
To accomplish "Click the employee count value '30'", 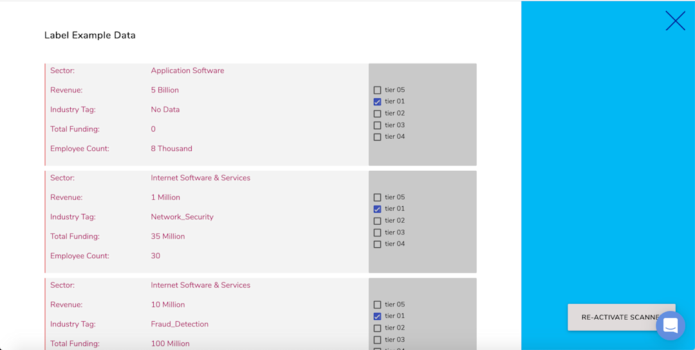I will click(156, 256).
